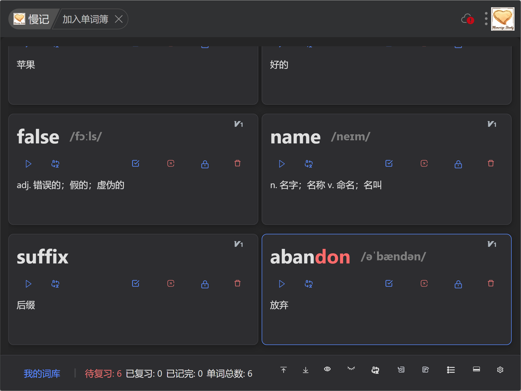Click the review count badge on name card
521x391 pixels.
tap(492, 124)
